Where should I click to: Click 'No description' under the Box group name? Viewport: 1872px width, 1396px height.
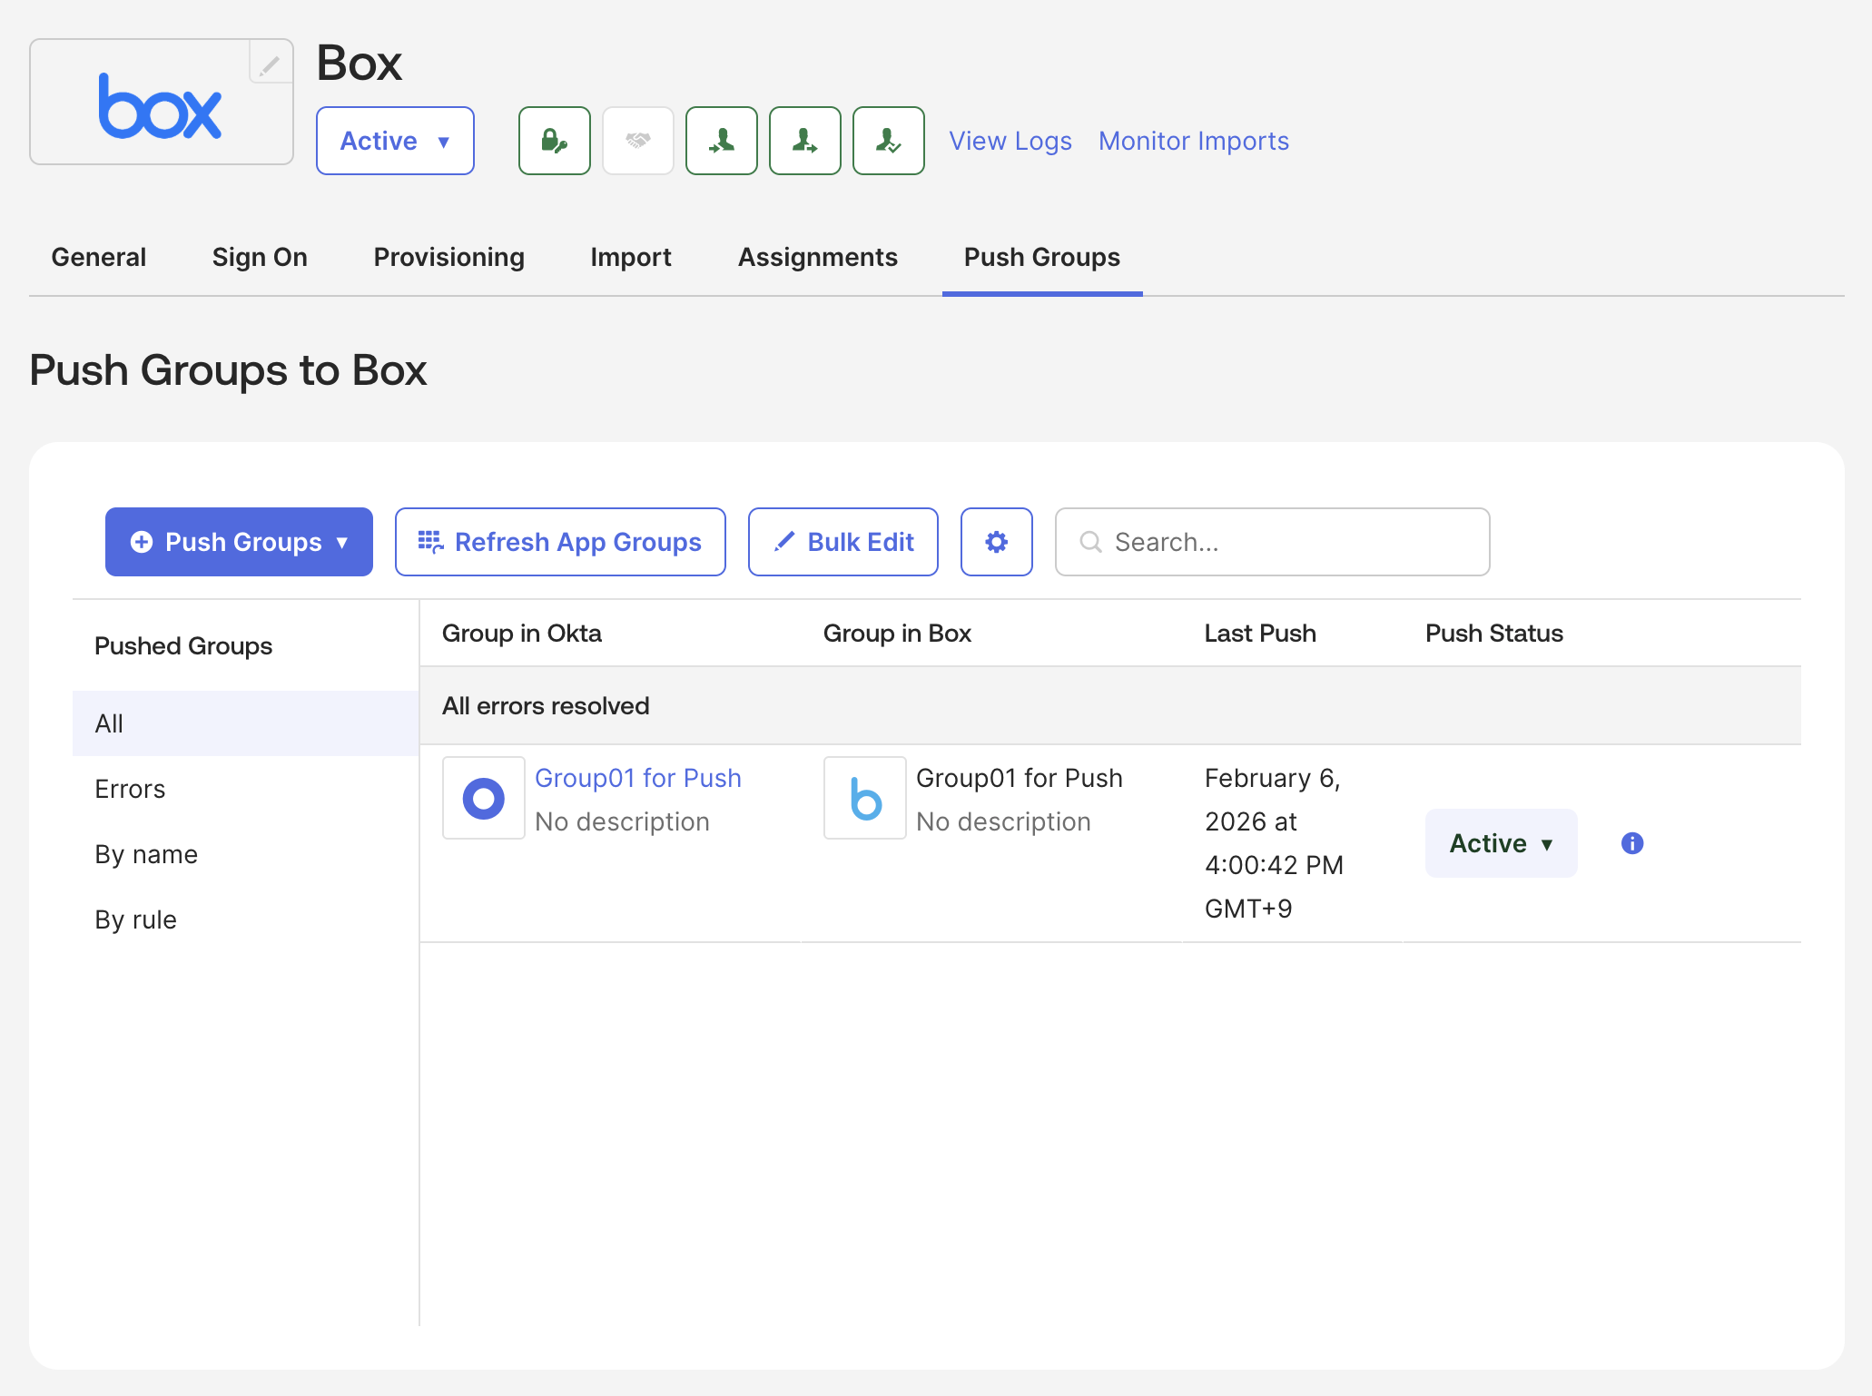[x=1003, y=821]
